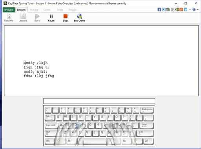This screenshot has width=201, height=149.
Task: Stop the lesson with the red square
Action: tap(65, 18)
